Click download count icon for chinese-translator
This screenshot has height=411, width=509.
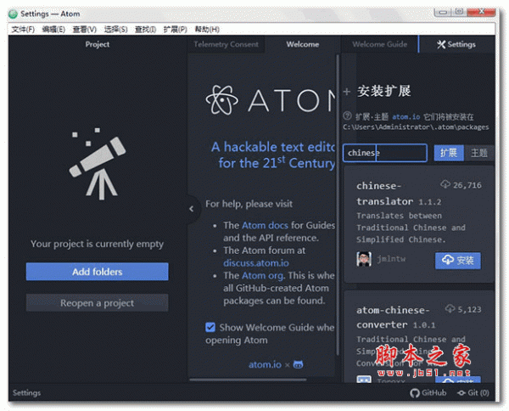[x=445, y=184]
